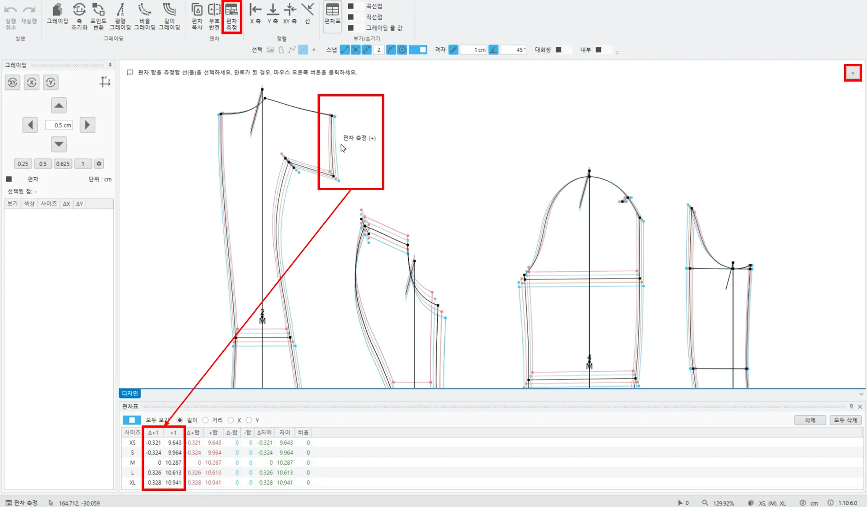Screen dimensions: 867x507
Task: Toggle the 곡선점 curve point visibility
Action: [x=350, y=6]
